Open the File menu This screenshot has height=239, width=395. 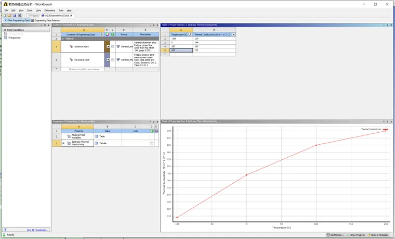[6, 10]
